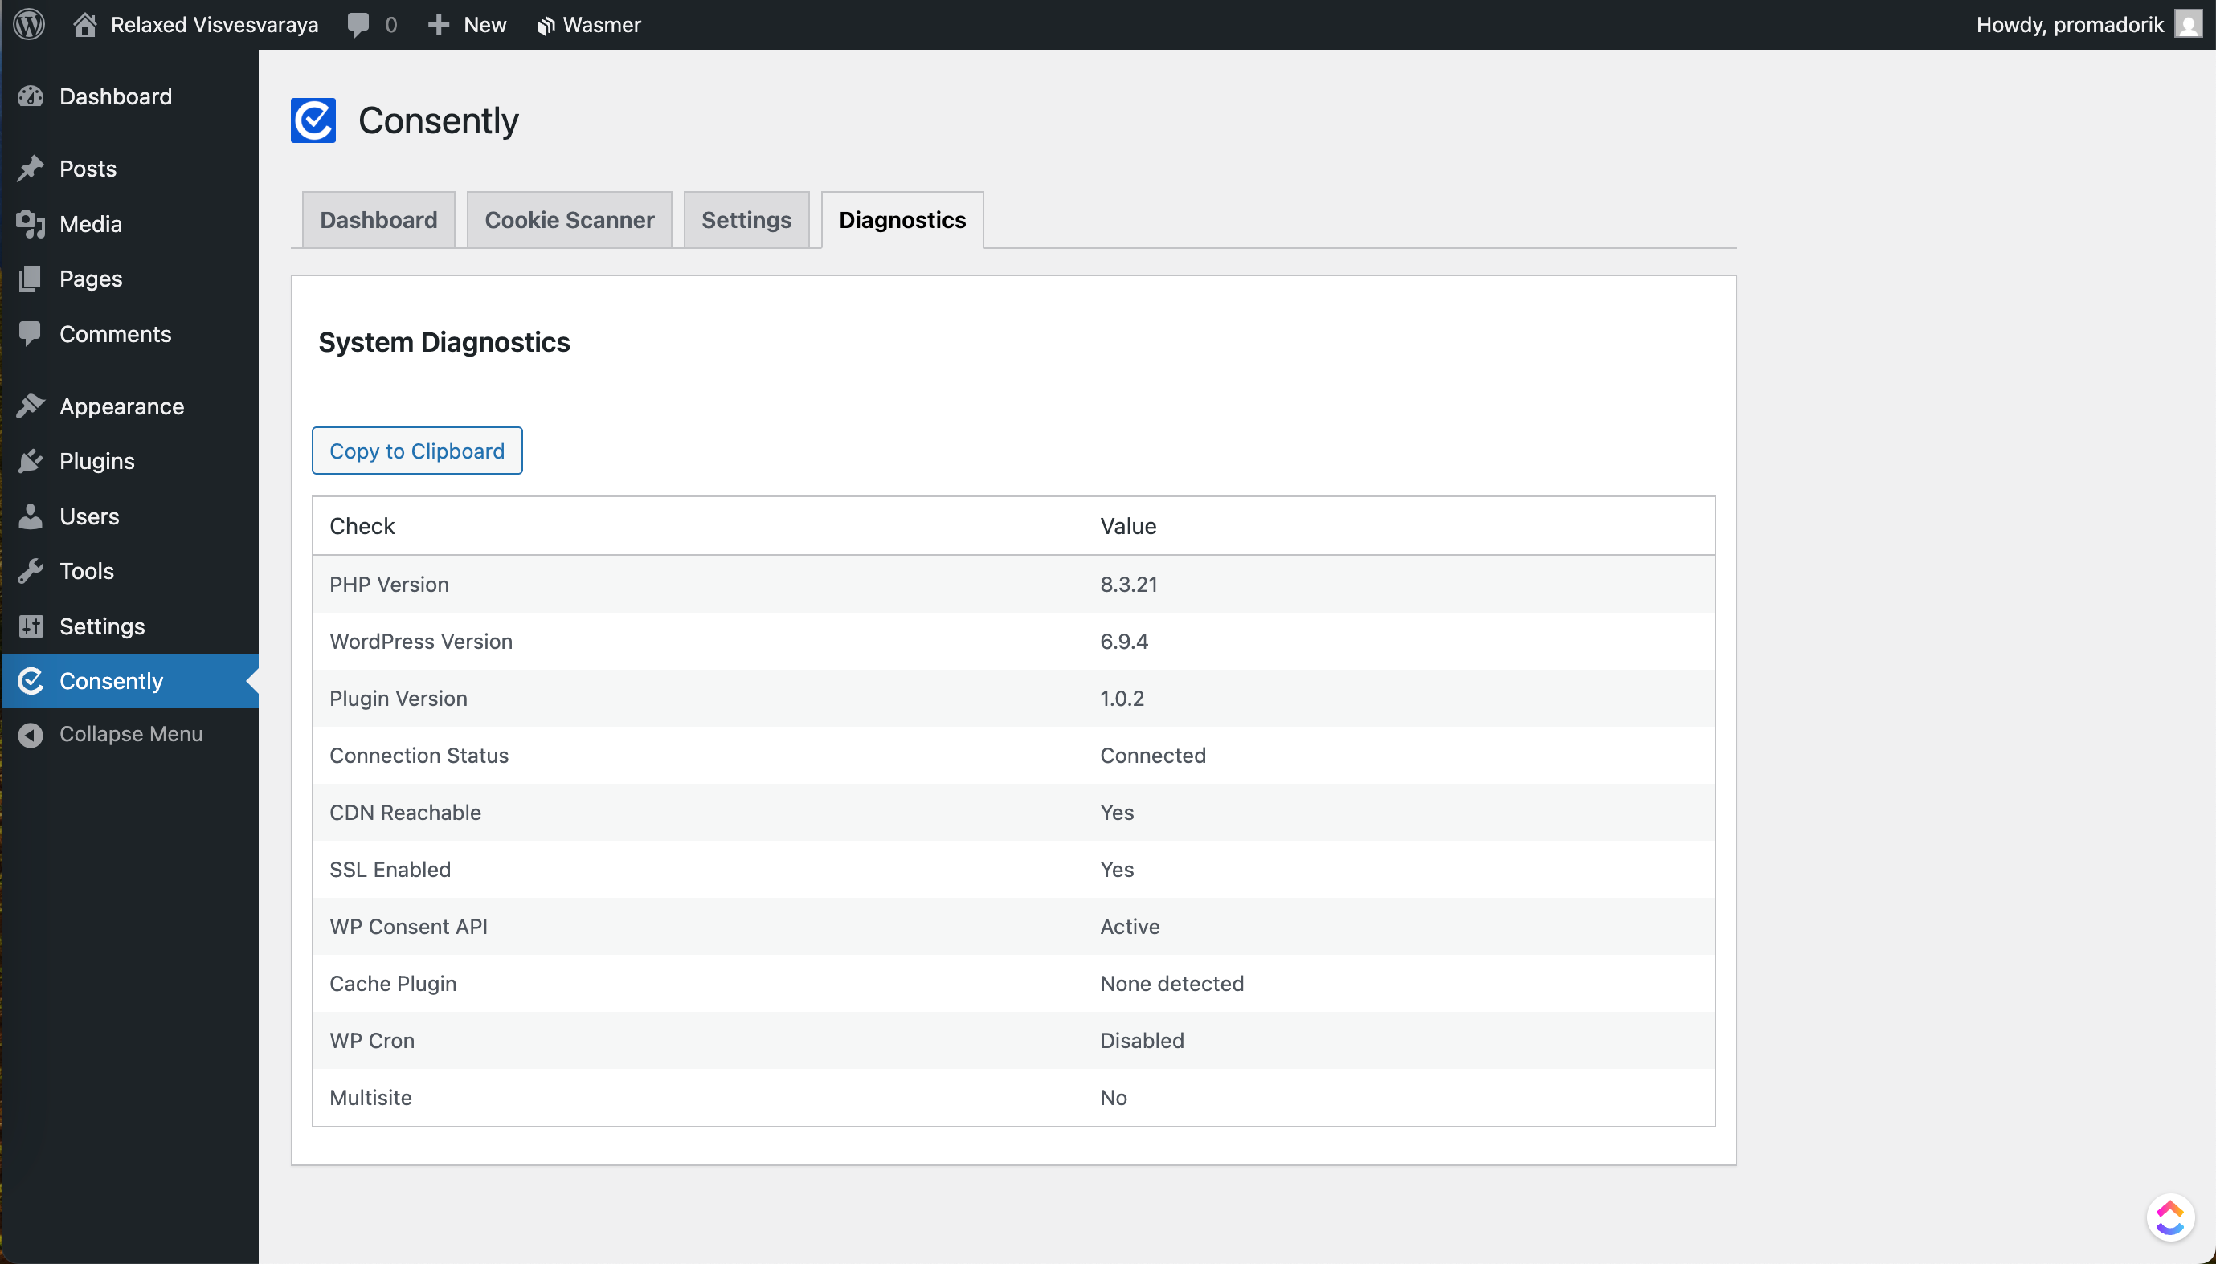Switch to the Cookie Scanner tab
This screenshot has width=2216, height=1264.
tap(569, 221)
